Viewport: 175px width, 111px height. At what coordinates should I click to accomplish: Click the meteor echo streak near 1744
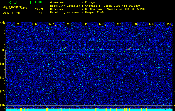tap(63, 49)
